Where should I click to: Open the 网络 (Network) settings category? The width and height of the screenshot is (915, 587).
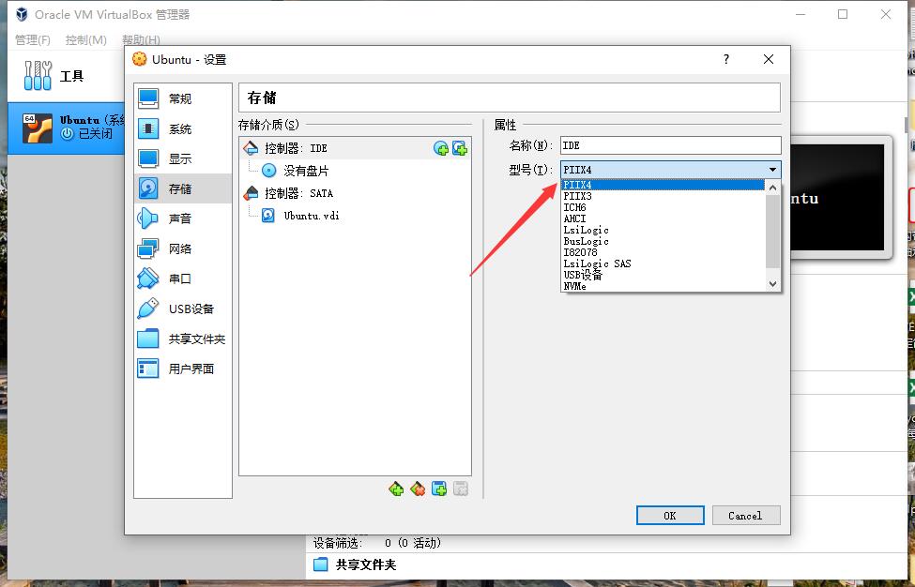[x=183, y=248]
